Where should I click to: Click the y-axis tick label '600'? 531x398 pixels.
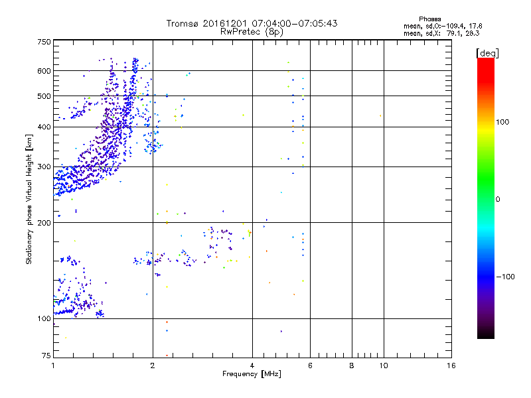point(44,71)
